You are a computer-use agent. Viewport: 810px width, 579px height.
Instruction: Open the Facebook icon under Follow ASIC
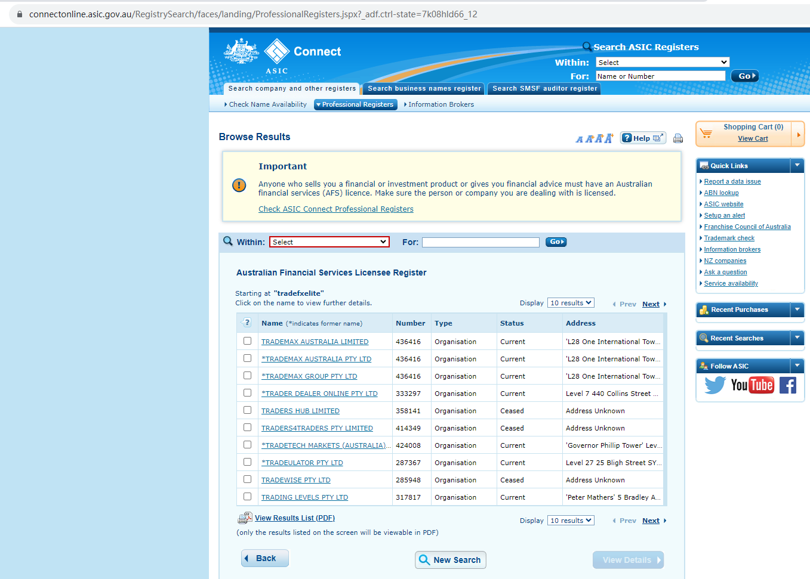coord(788,385)
